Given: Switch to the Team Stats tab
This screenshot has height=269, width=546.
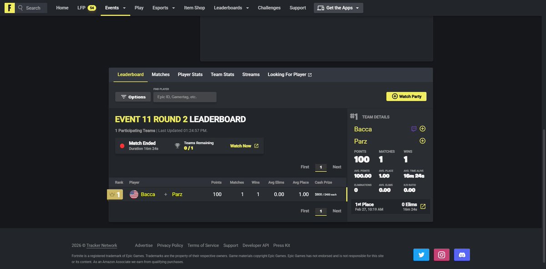Looking at the screenshot, I should (222, 74).
